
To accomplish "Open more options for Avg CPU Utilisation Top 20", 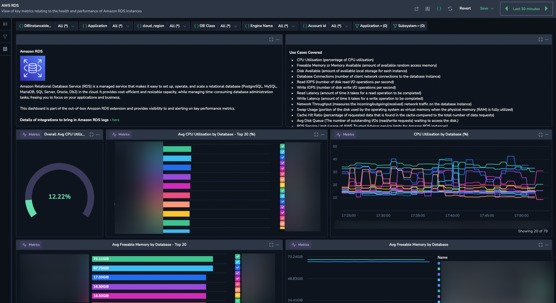I will pos(322,134).
